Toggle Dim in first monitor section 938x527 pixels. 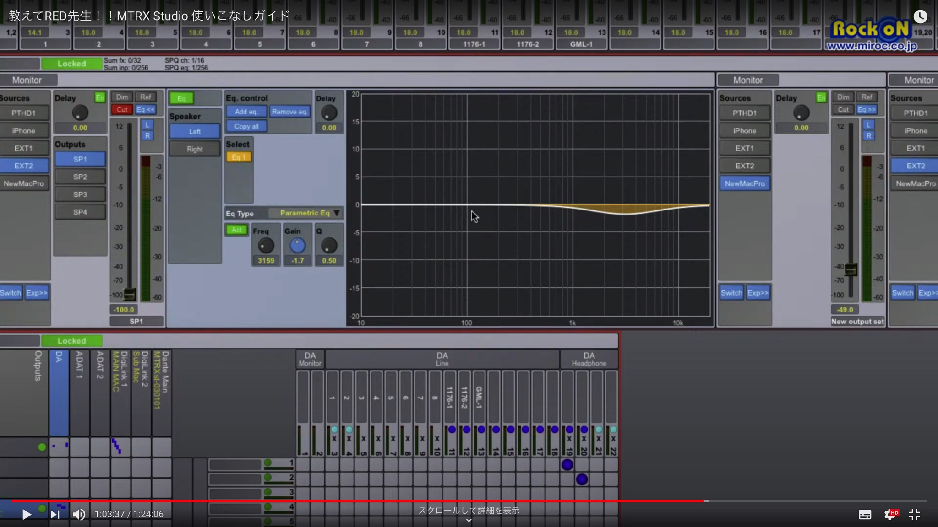point(122,97)
